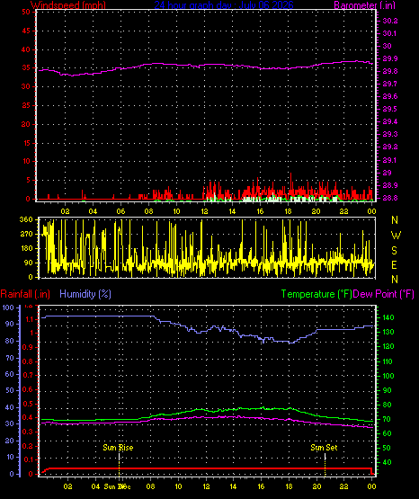Click the "140" temperature axis value

click(388, 317)
